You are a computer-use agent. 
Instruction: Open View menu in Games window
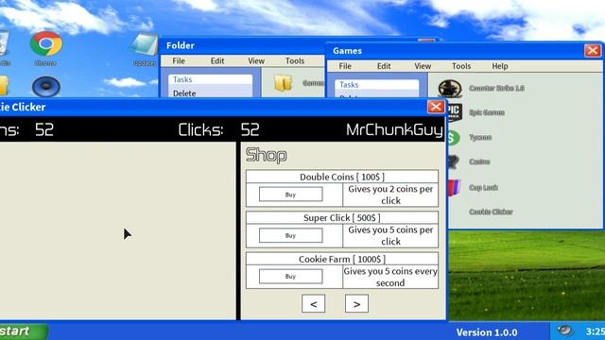coord(423,66)
